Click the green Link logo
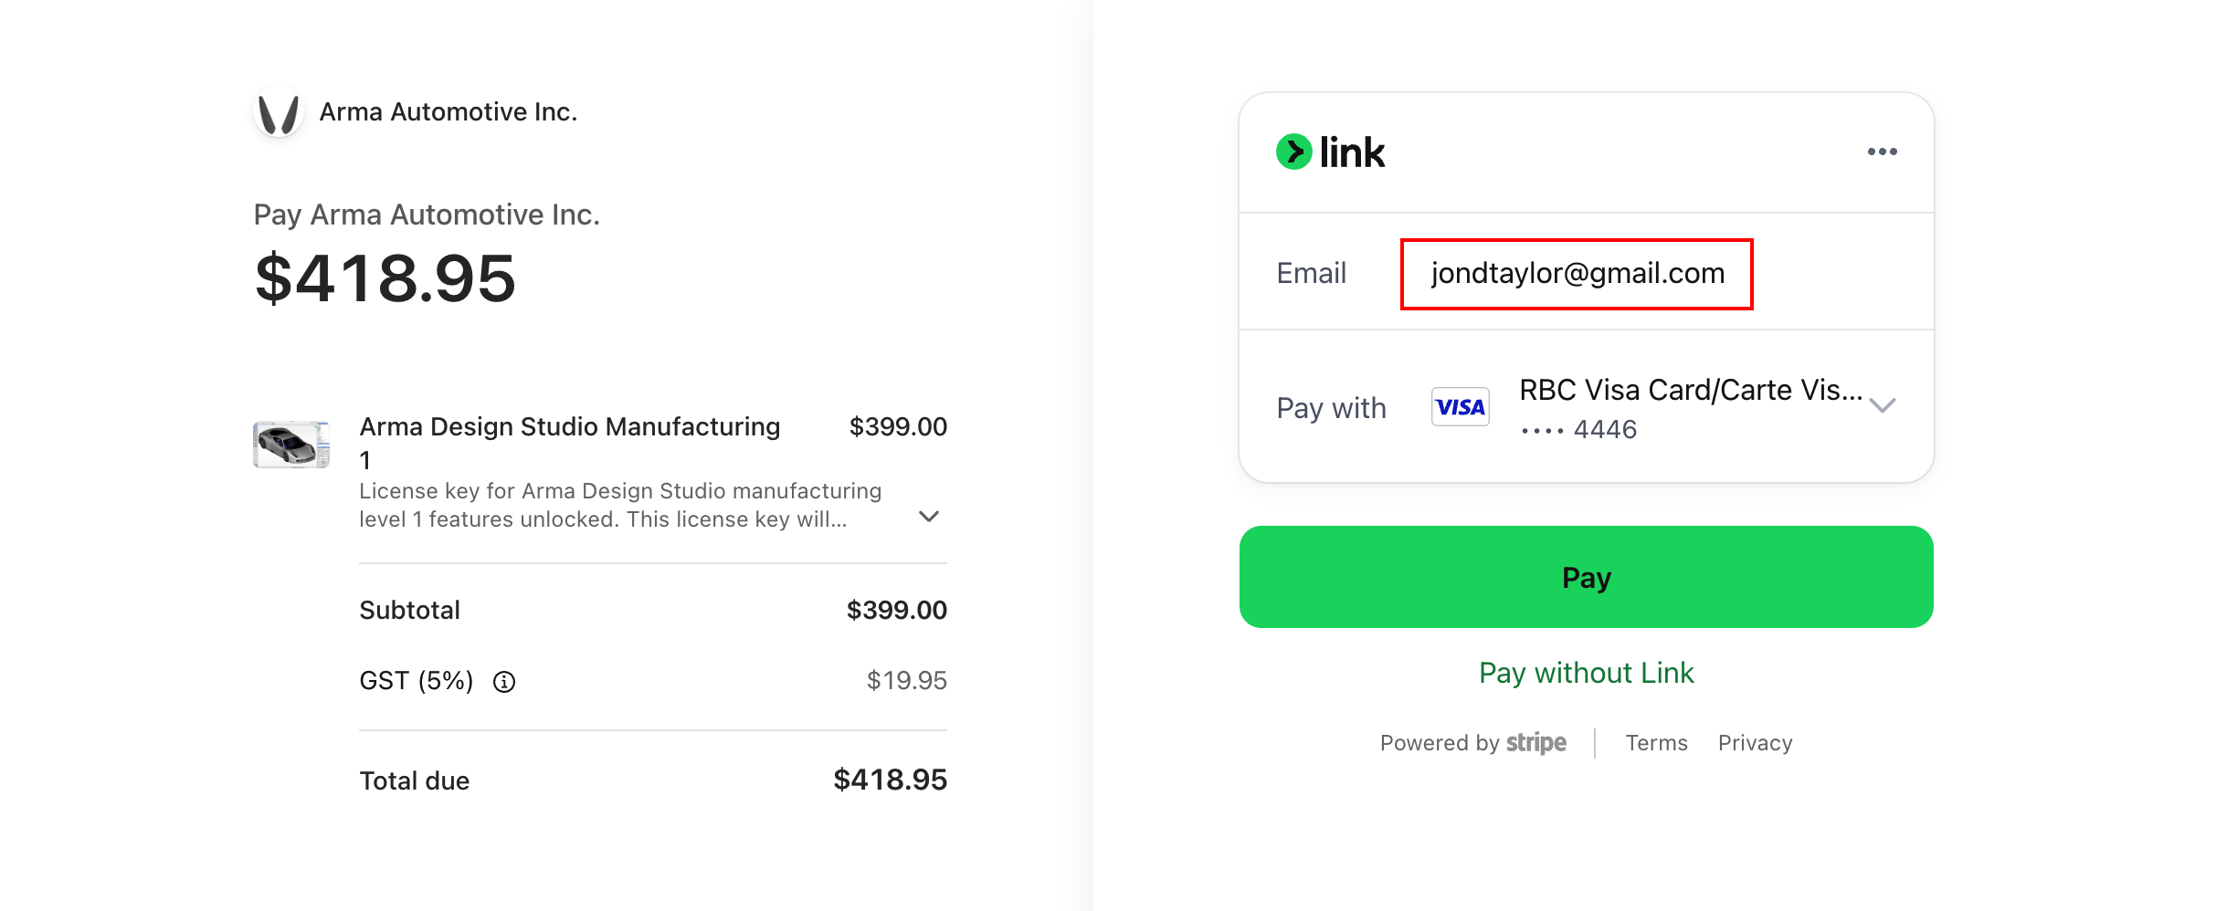Viewport: 2216px width, 911px height. point(1330,152)
